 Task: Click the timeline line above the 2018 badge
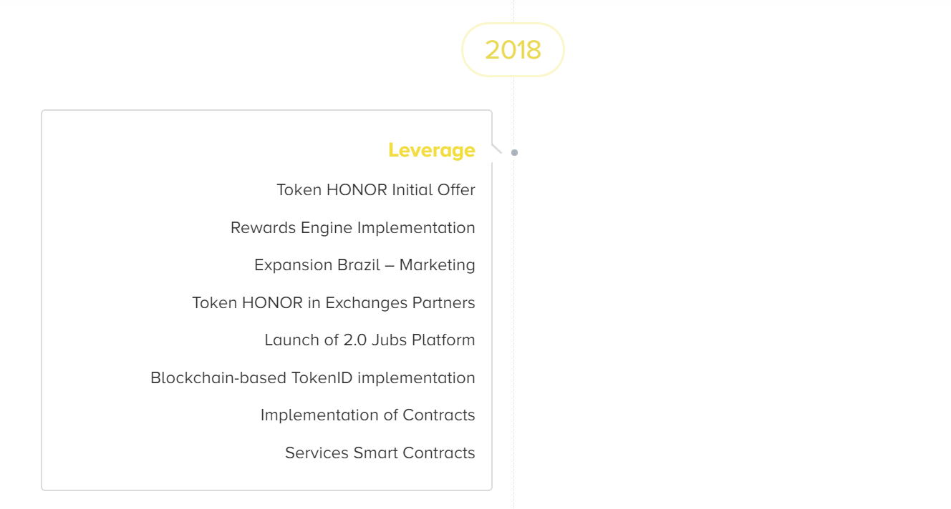click(513, 11)
